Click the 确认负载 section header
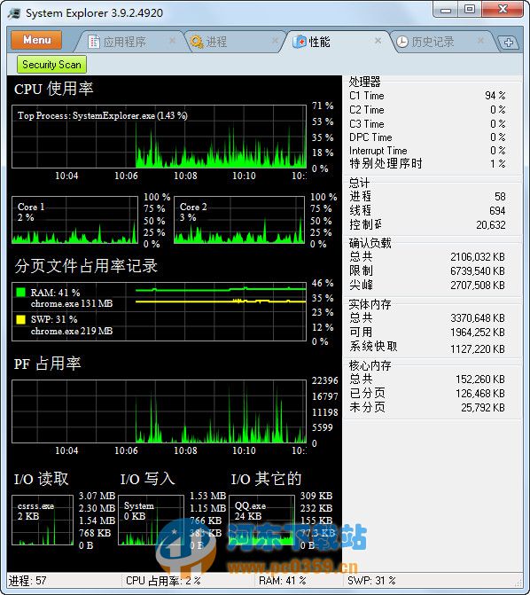This screenshot has height=595, width=530. [370, 243]
